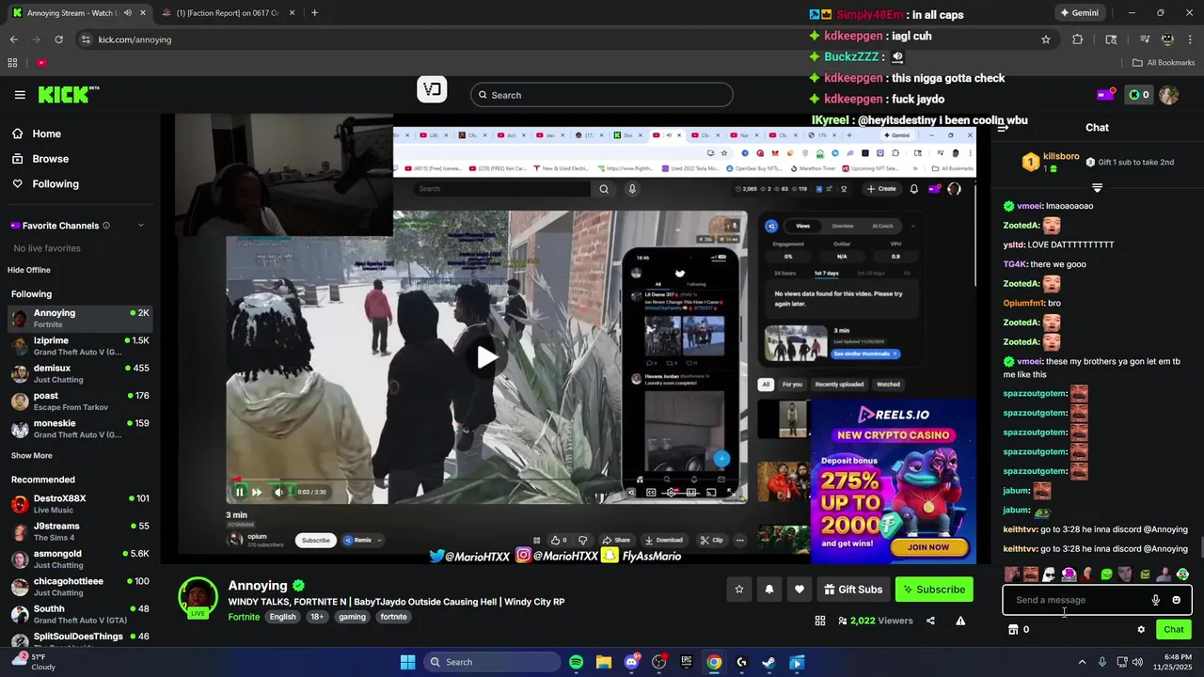The image size is (1204, 677).
Task: Open the purple wallet icon in header
Action: pos(1105,95)
